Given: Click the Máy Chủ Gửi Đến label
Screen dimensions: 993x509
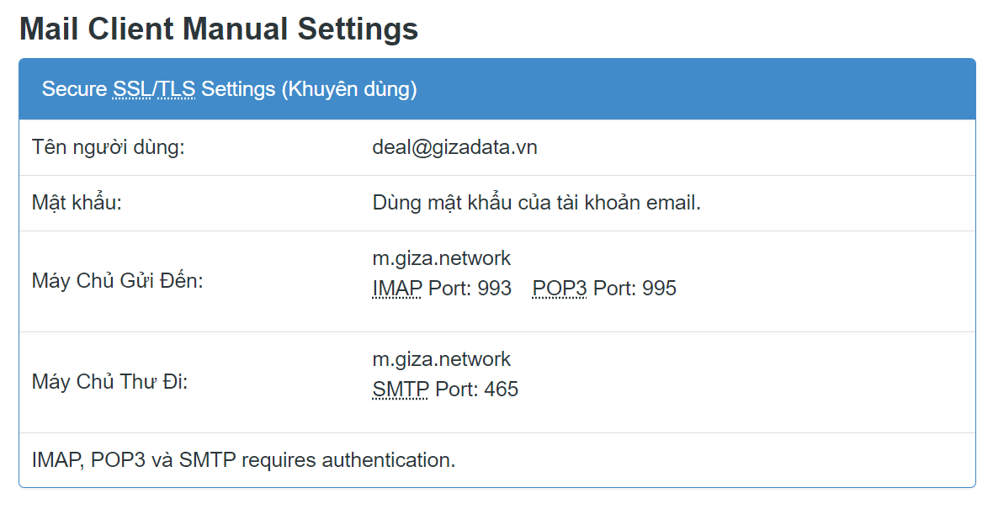Looking at the screenshot, I should click(118, 280).
